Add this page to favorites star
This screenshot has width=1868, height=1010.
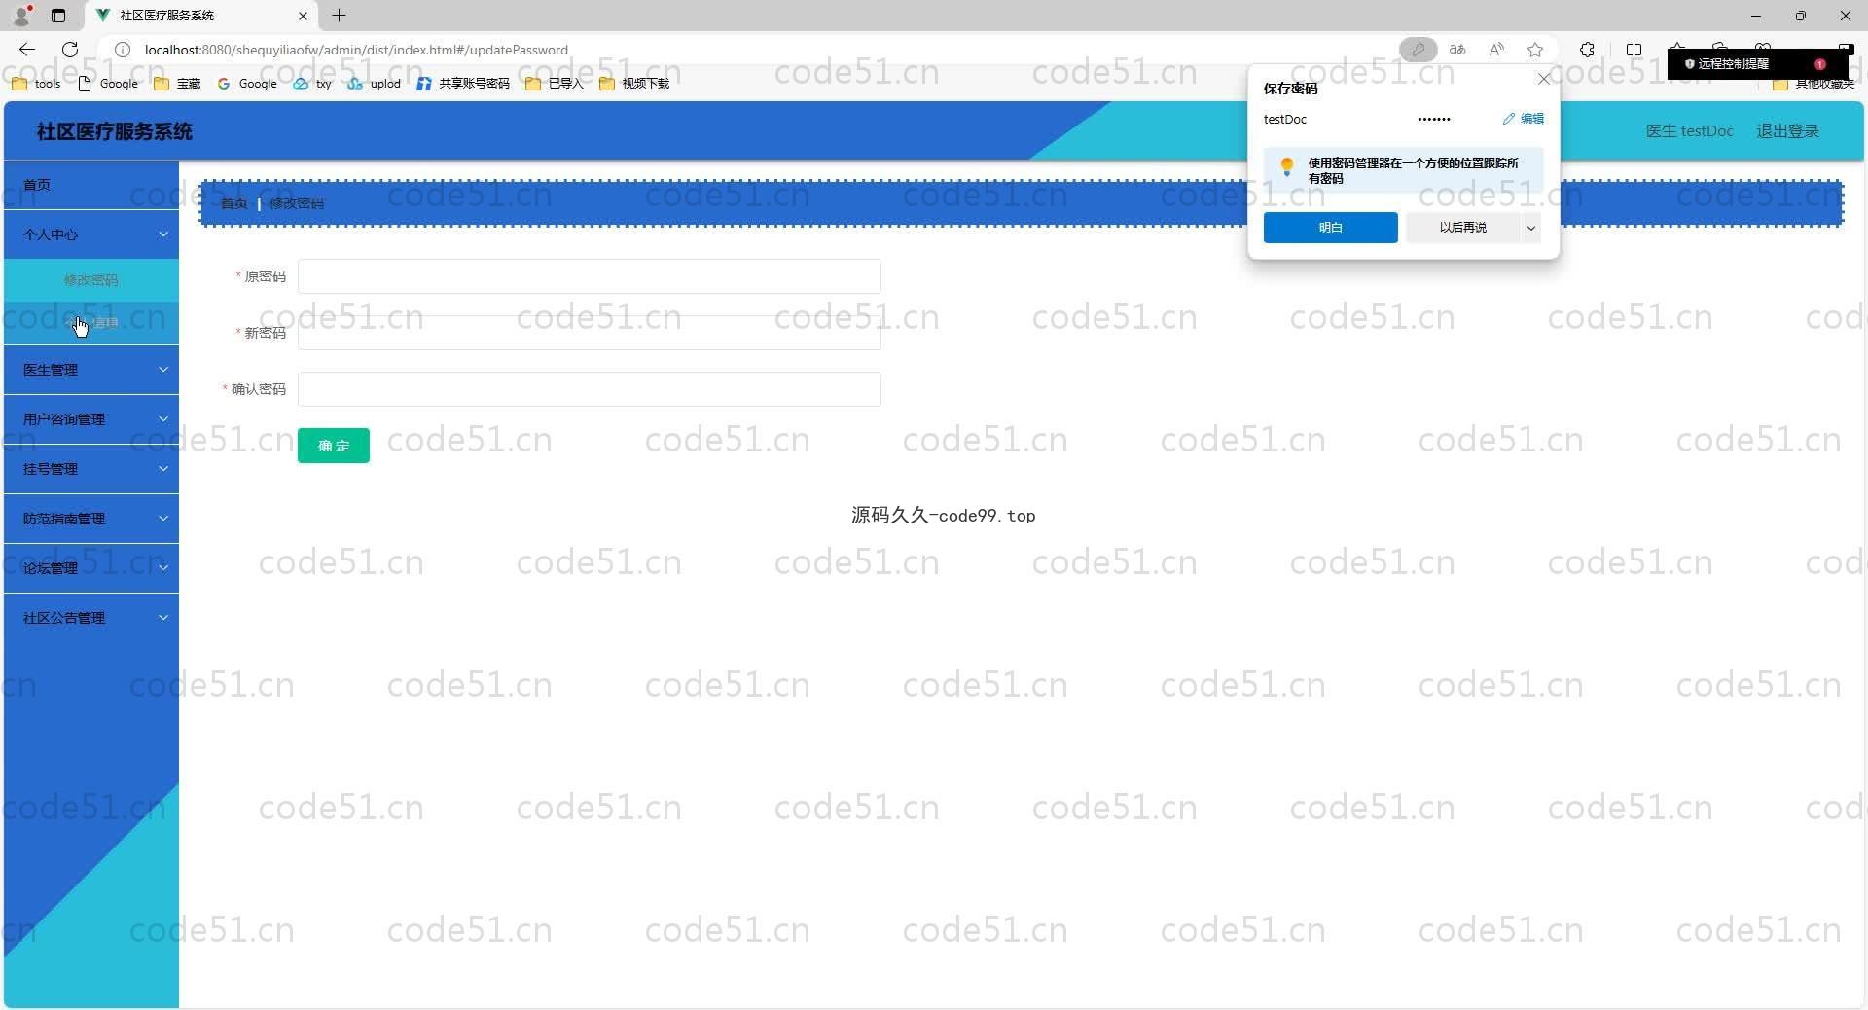(1535, 50)
